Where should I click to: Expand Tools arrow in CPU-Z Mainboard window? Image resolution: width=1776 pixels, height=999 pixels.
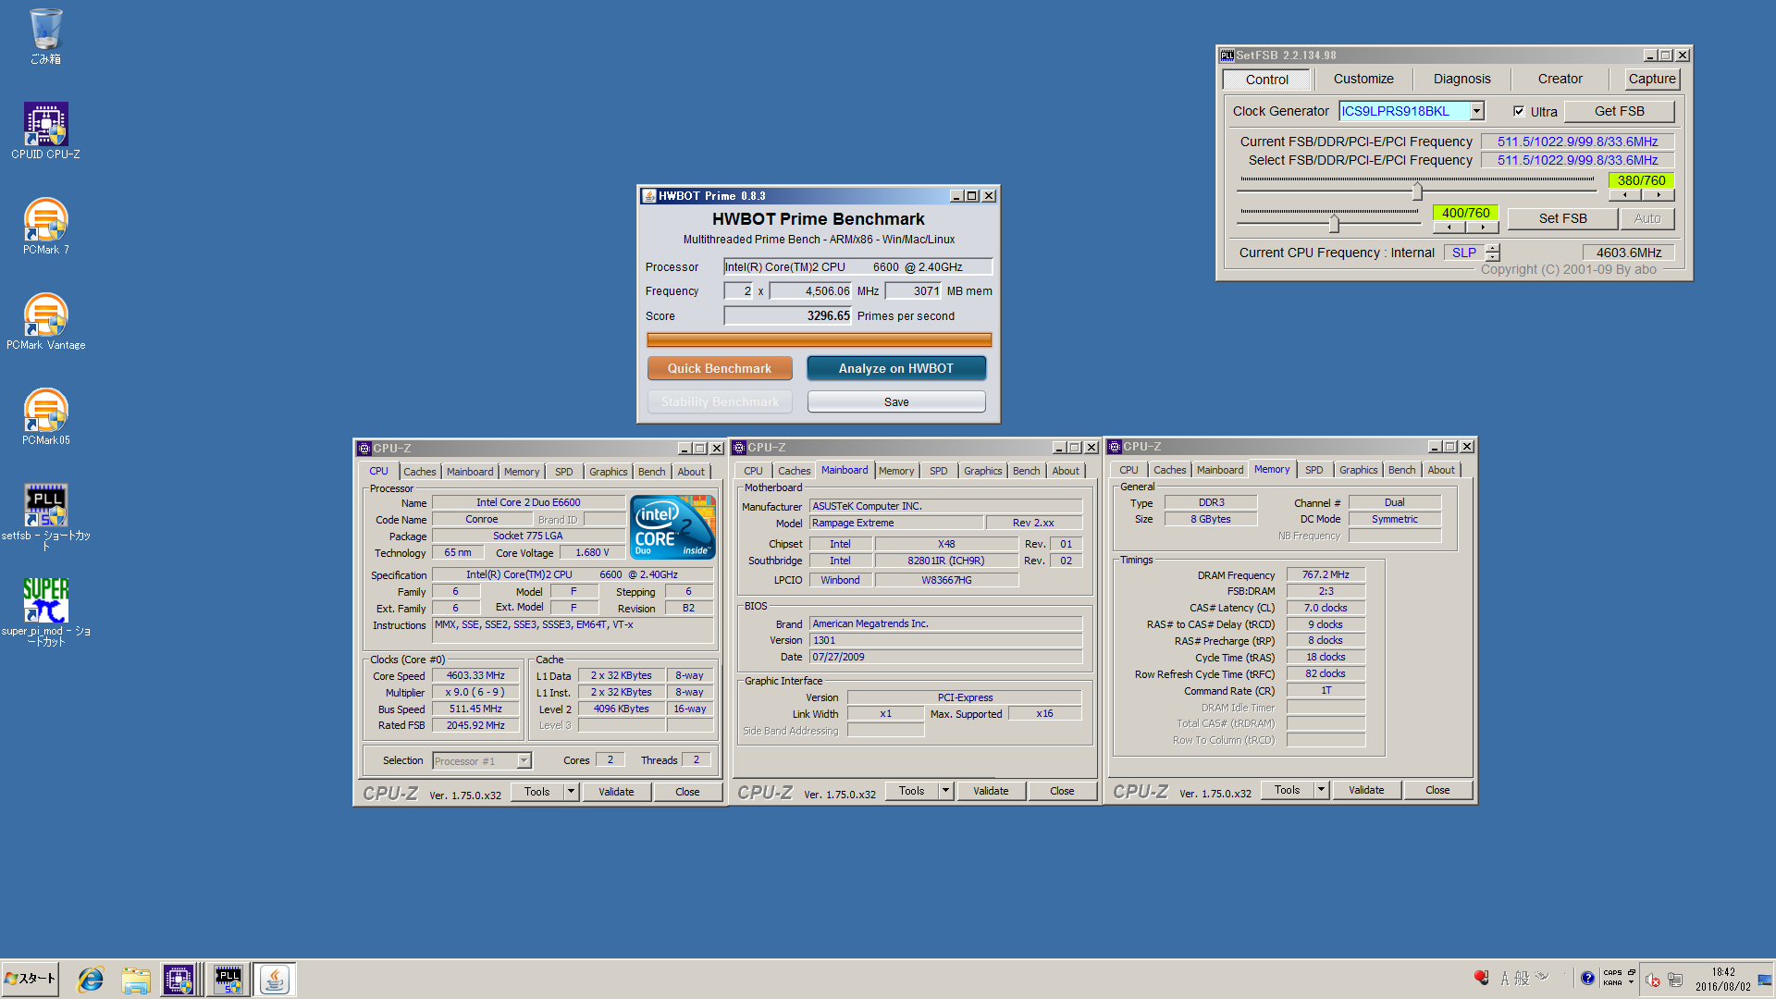click(x=945, y=791)
